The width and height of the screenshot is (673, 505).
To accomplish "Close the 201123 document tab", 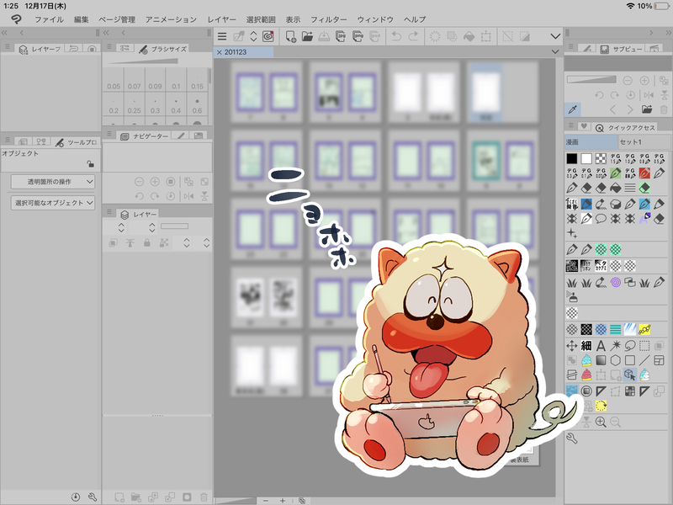I will coord(220,52).
